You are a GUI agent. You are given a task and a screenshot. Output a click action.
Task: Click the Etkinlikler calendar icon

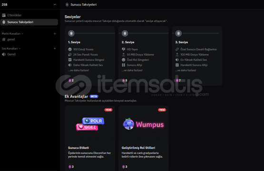tap(4, 15)
